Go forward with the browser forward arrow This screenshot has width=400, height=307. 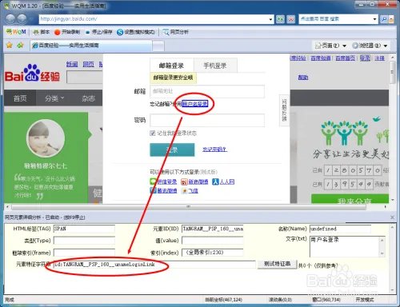tap(22, 19)
